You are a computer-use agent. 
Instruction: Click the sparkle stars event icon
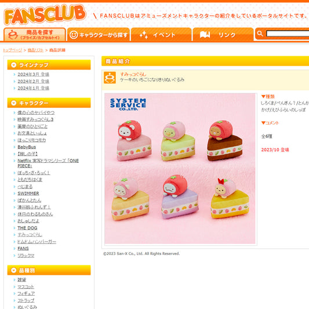click(144, 35)
